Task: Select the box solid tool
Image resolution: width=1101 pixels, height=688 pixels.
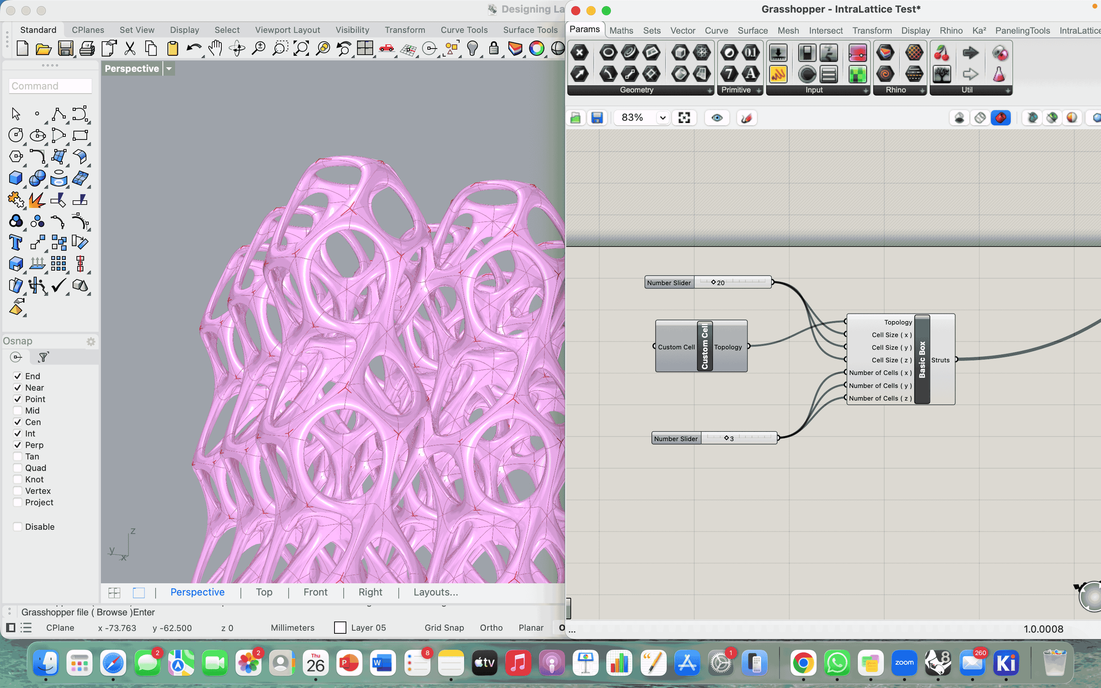Action: pyautogui.click(x=15, y=178)
